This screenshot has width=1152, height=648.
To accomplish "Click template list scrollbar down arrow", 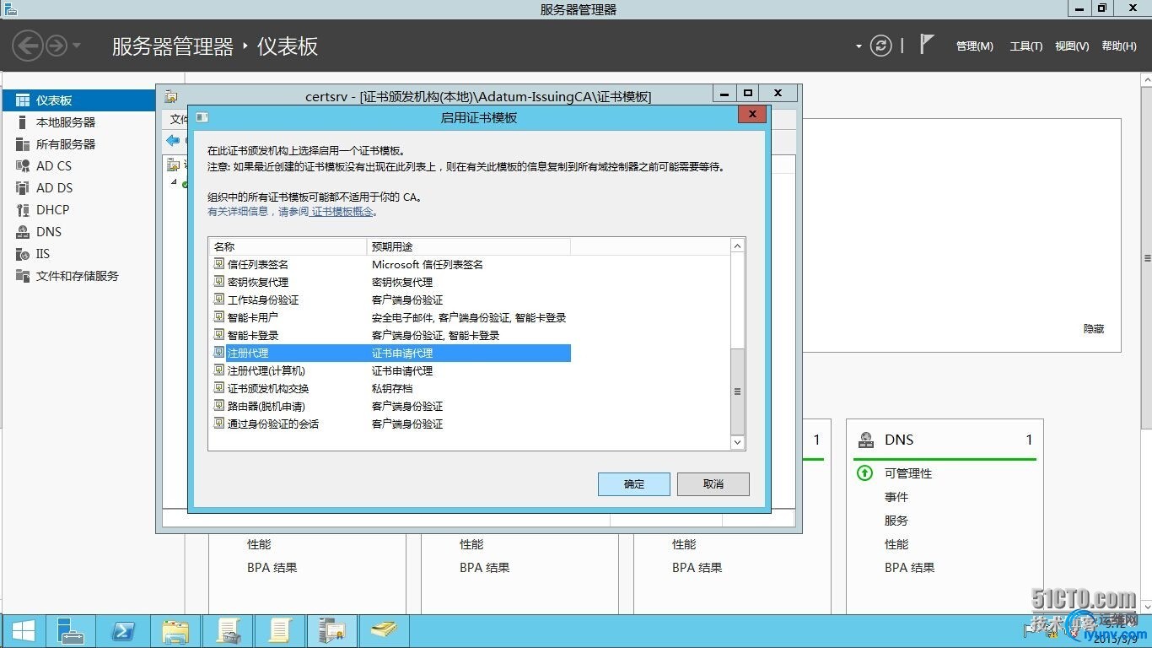I will tap(738, 442).
